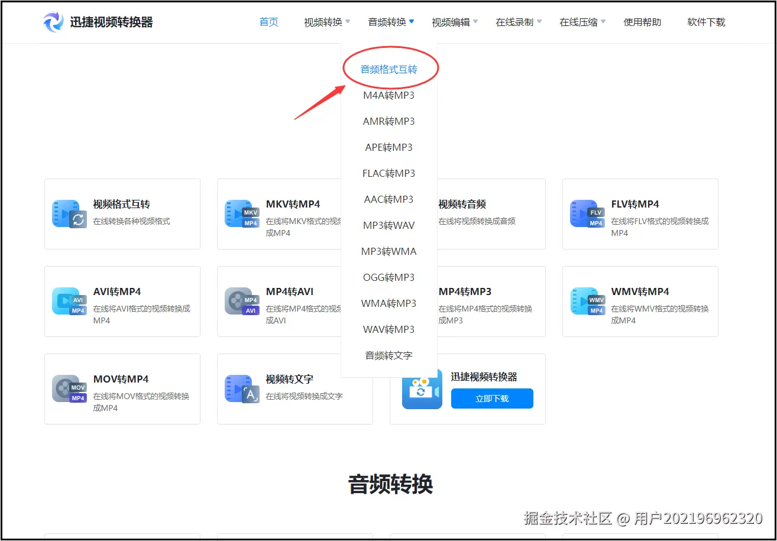Open the 视频编辑 nav menu
Screen dimensions: 777x541
(x=451, y=22)
